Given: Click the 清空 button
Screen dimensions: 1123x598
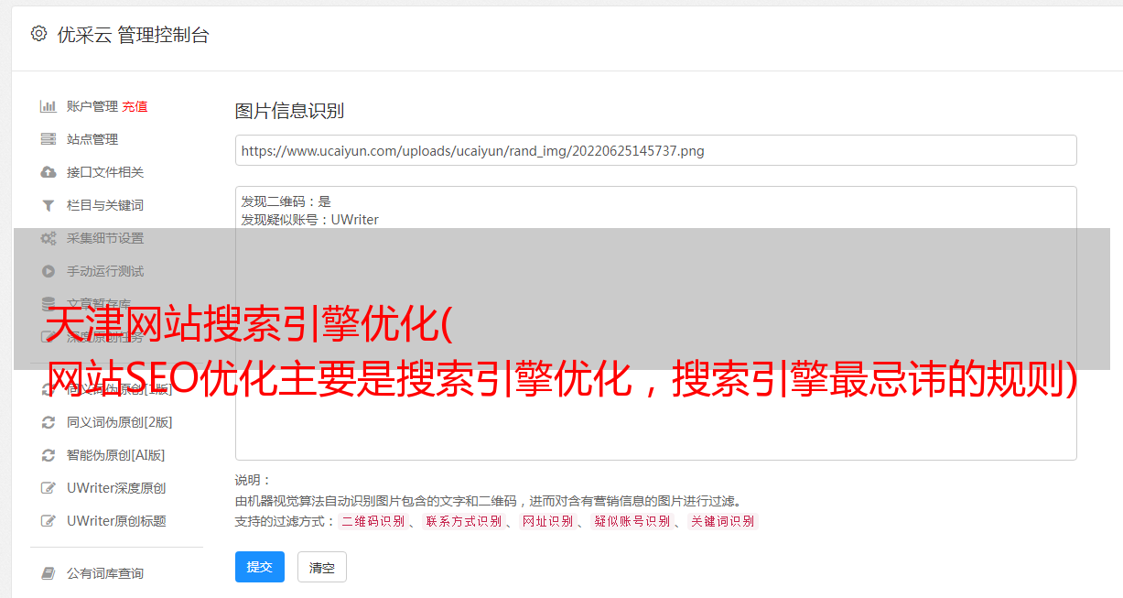Looking at the screenshot, I should (322, 567).
